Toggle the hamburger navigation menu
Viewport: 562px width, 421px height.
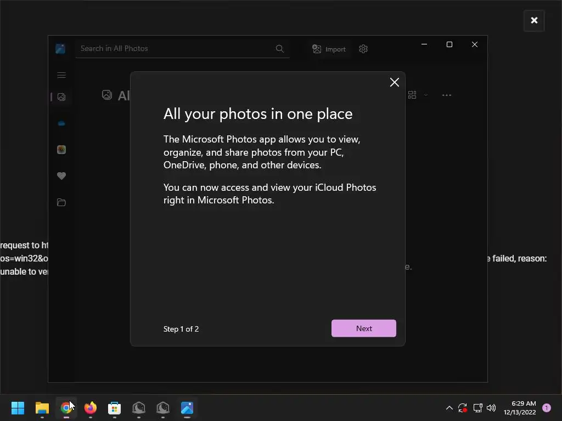coord(61,75)
